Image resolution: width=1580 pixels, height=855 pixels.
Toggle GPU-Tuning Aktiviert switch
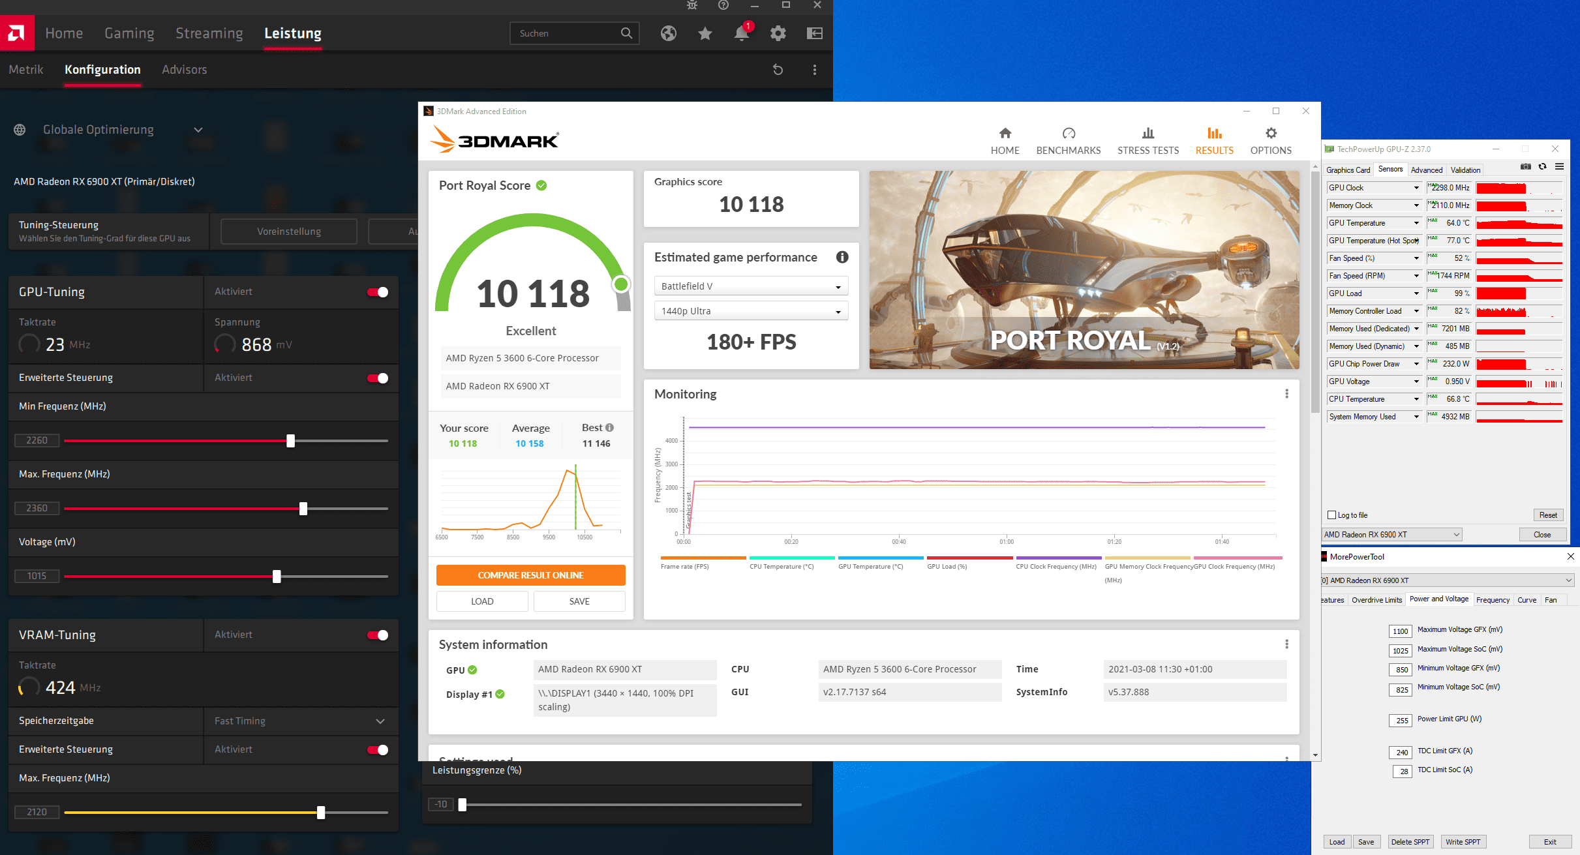[x=378, y=292]
